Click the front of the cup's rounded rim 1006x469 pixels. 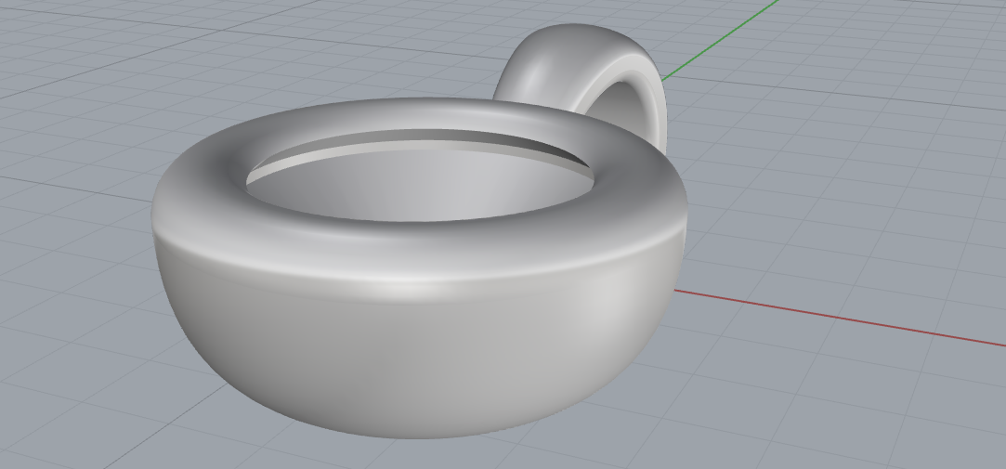click(418, 249)
